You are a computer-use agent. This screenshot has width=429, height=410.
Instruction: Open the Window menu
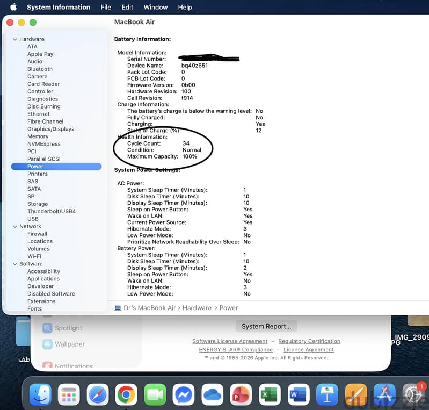coord(156,7)
